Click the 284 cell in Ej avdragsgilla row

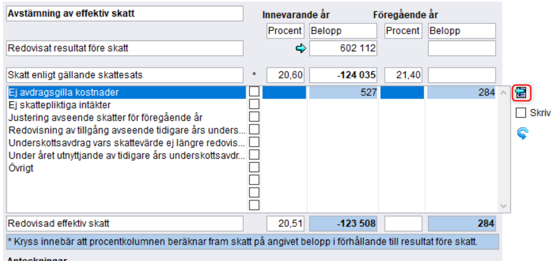461,92
